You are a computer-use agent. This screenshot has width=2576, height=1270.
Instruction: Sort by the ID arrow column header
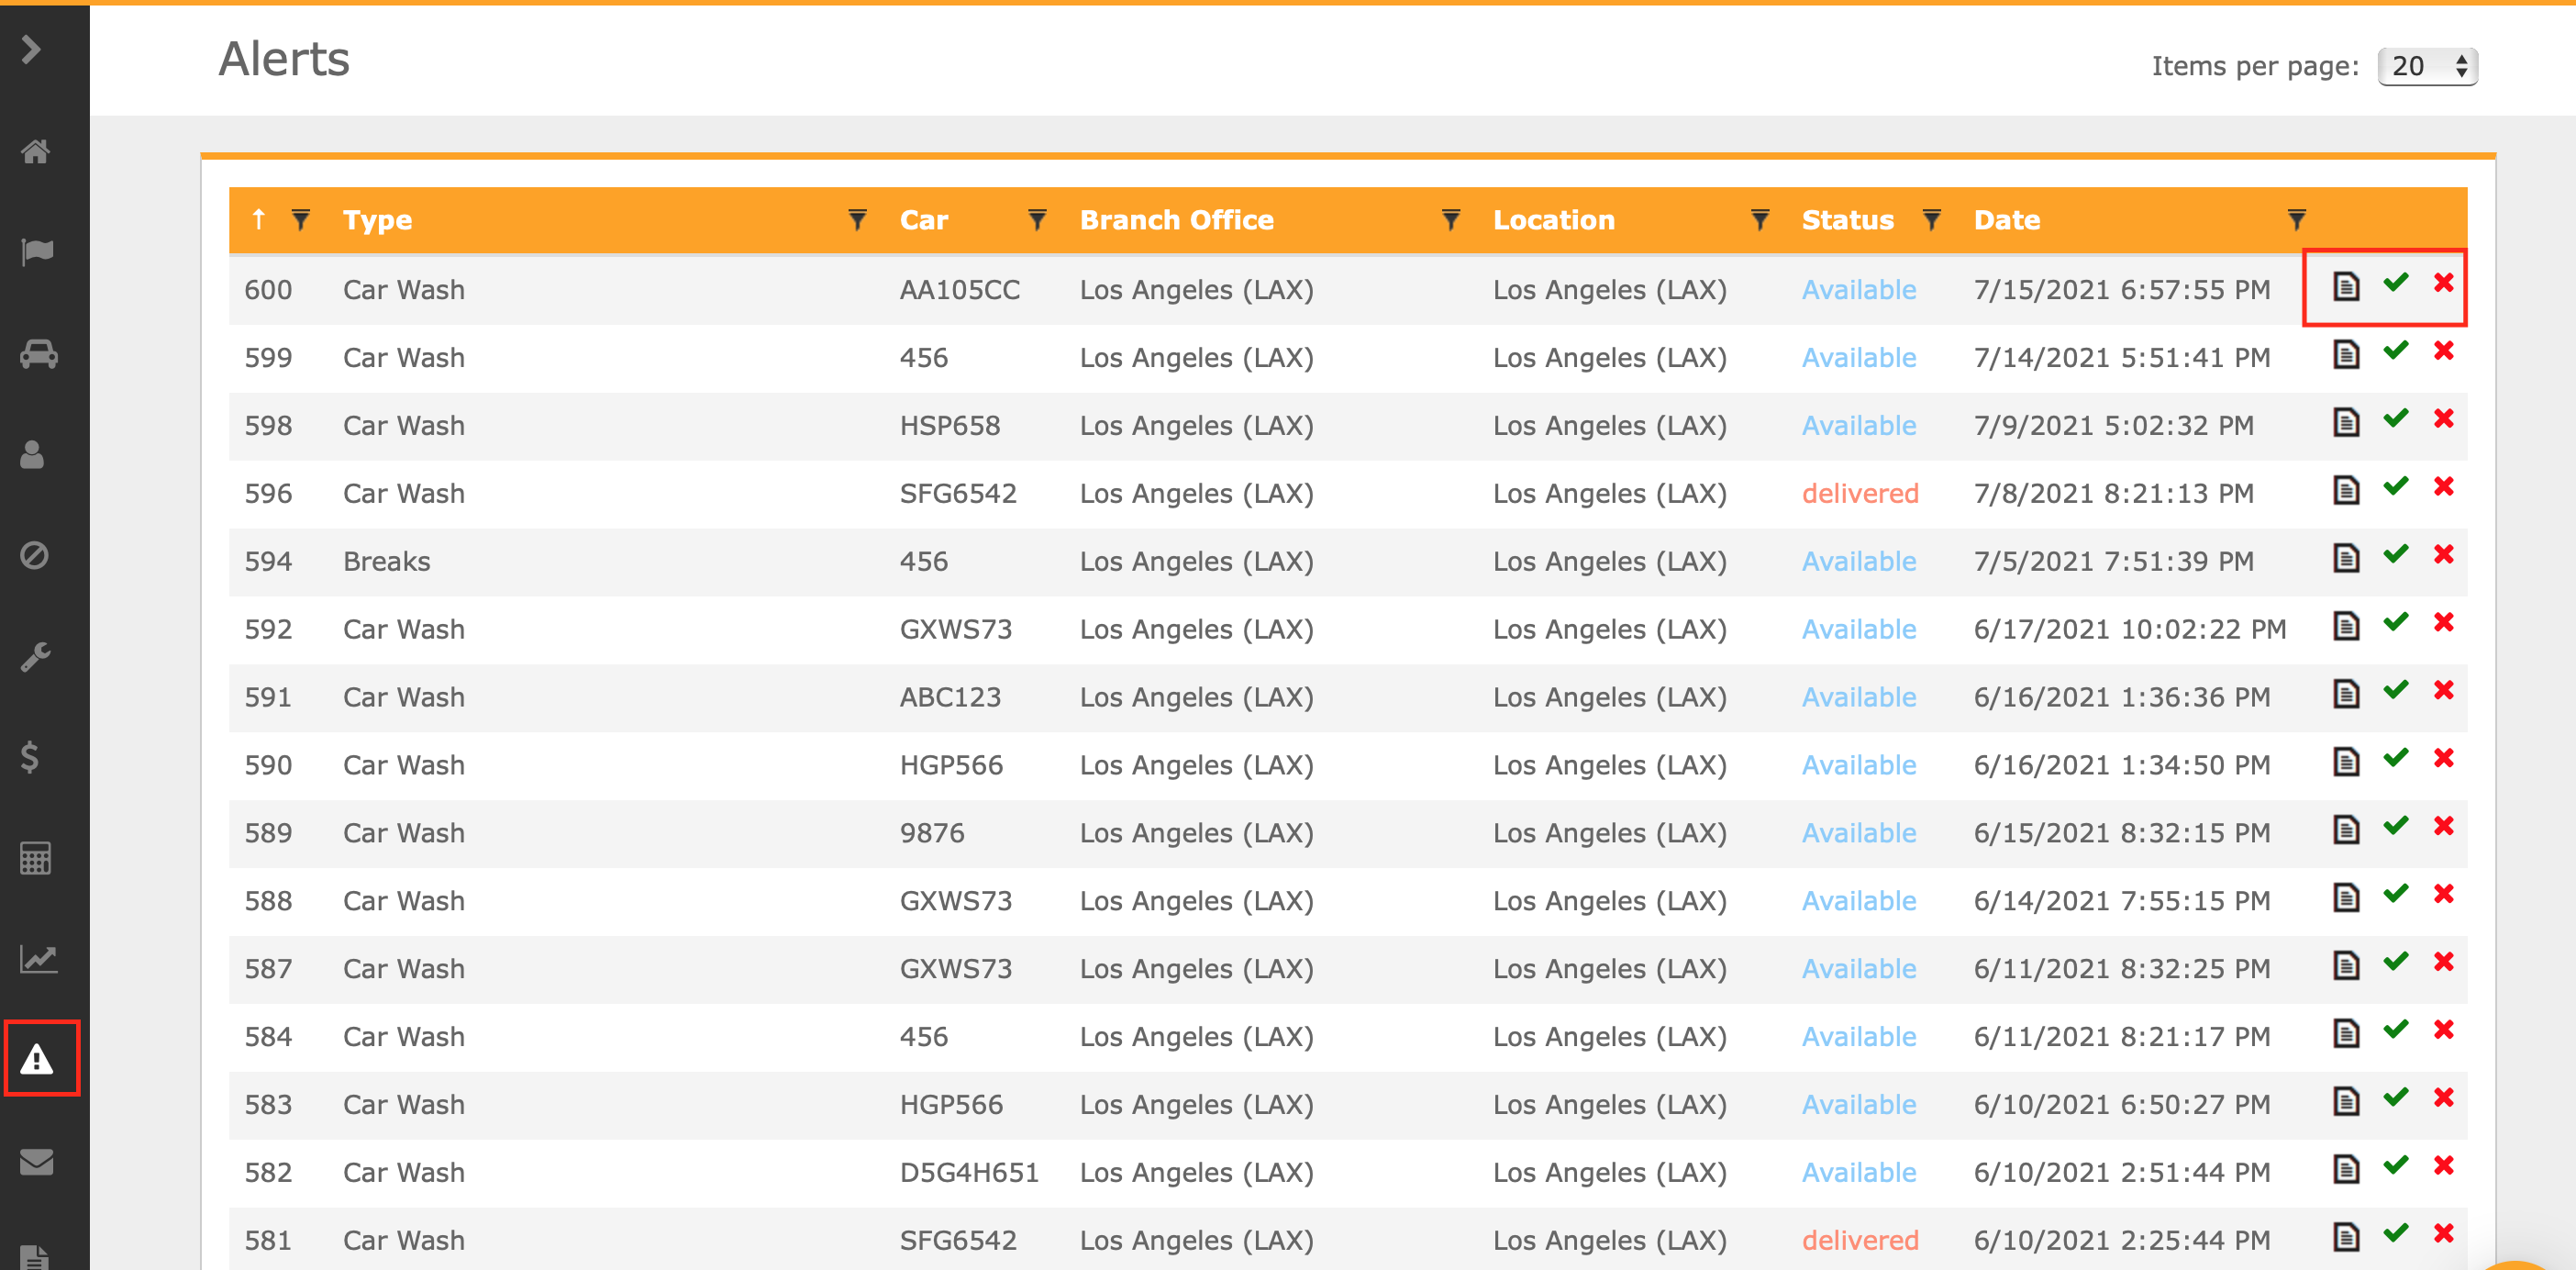coord(259,219)
